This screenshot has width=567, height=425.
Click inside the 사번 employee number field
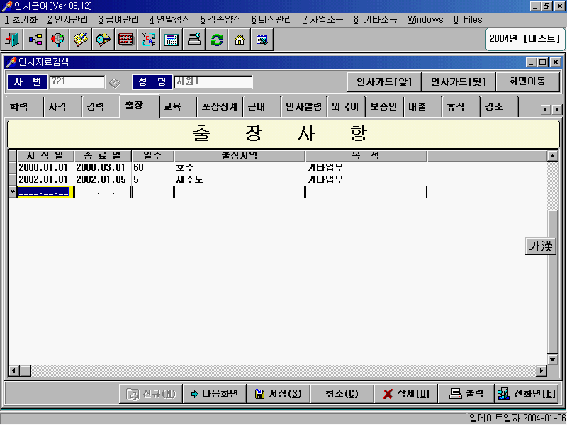click(x=78, y=82)
